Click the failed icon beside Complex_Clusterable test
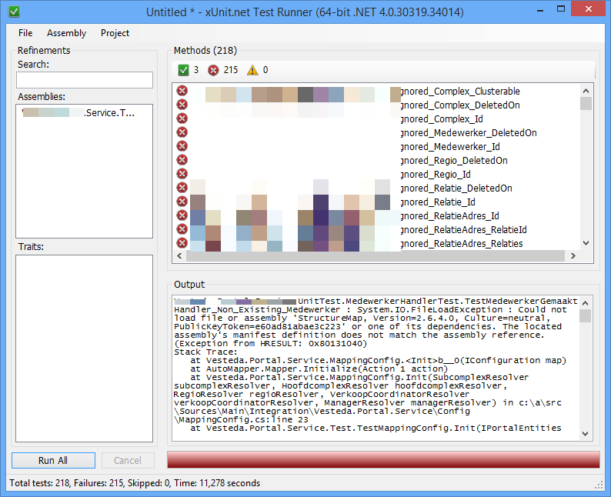Image resolution: width=611 pixels, height=497 pixels. [x=182, y=91]
